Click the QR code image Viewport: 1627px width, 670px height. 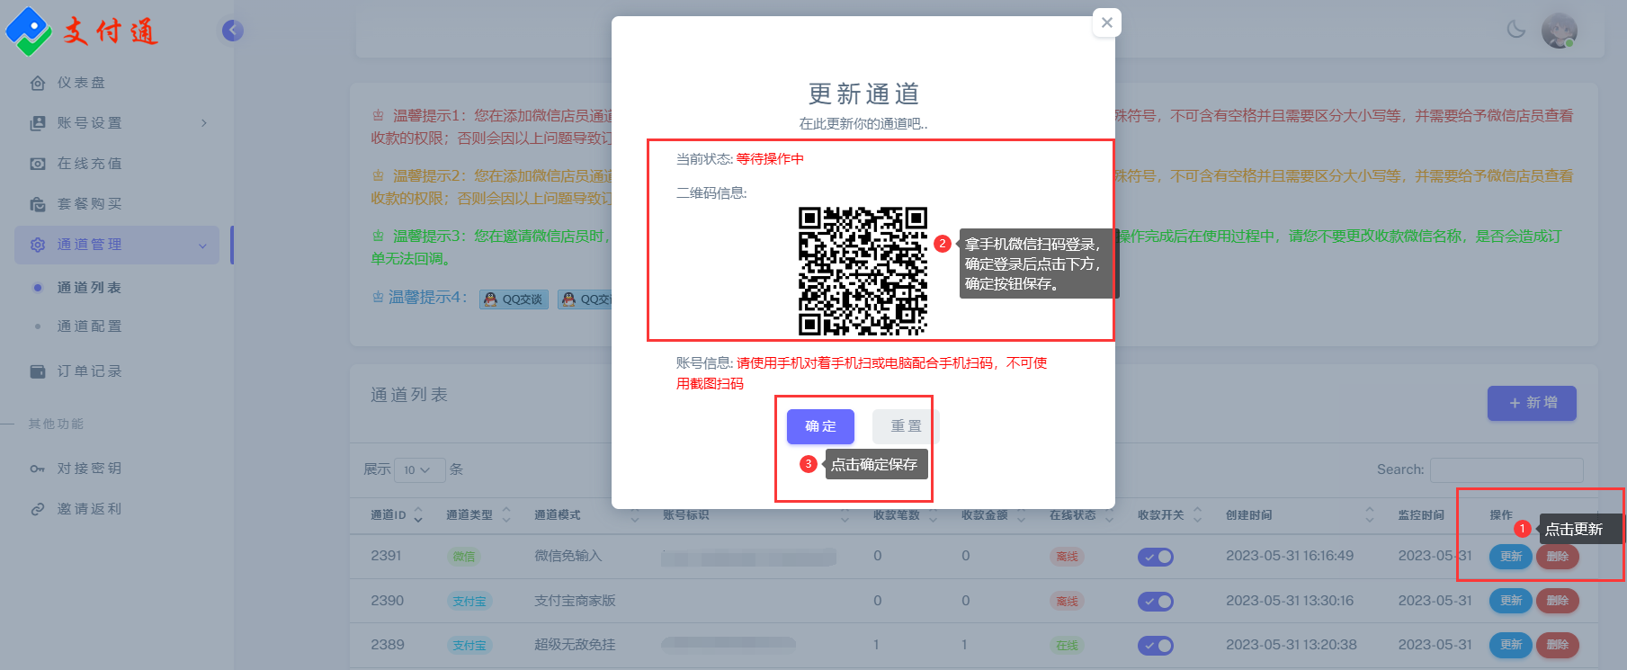coord(863,271)
